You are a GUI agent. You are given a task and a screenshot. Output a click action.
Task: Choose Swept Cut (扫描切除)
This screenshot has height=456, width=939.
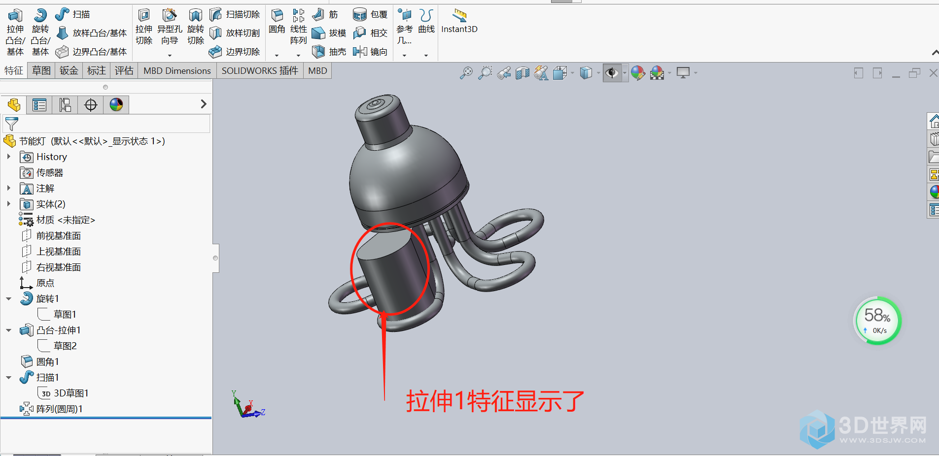[x=235, y=14]
